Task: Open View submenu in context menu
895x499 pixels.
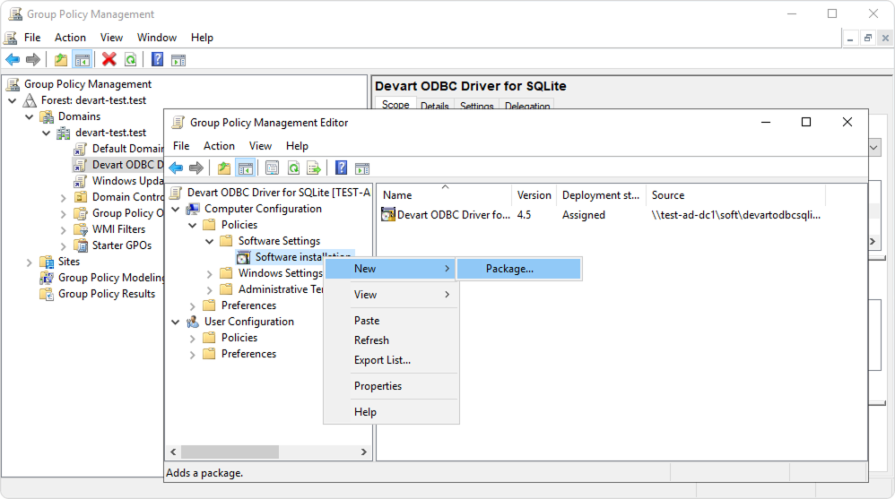Action: [390, 294]
